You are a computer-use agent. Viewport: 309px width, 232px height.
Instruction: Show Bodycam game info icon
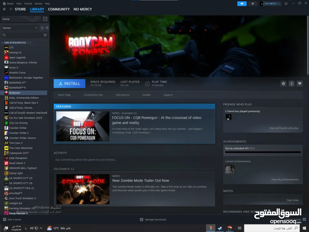coord(292,83)
